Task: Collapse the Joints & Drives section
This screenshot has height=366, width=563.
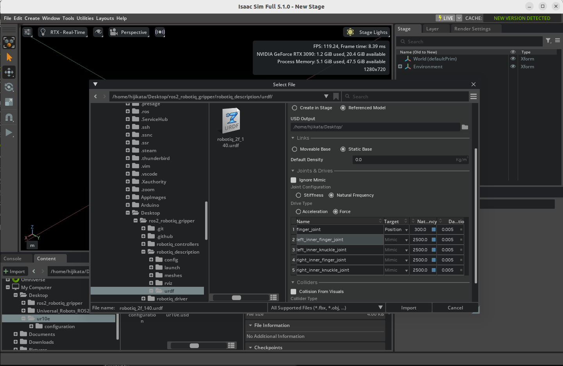Action: click(x=293, y=171)
